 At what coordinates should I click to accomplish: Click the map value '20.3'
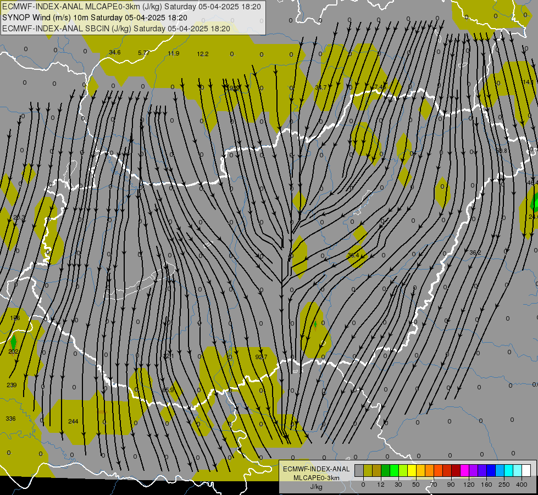pos(19,217)
